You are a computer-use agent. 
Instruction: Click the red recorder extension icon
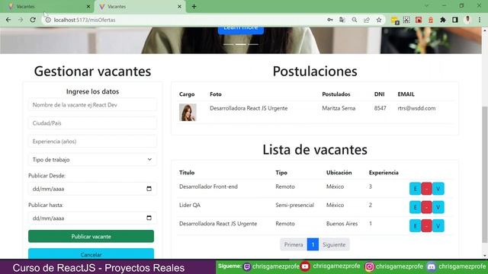pyautogui.click(x=419, y=20)
